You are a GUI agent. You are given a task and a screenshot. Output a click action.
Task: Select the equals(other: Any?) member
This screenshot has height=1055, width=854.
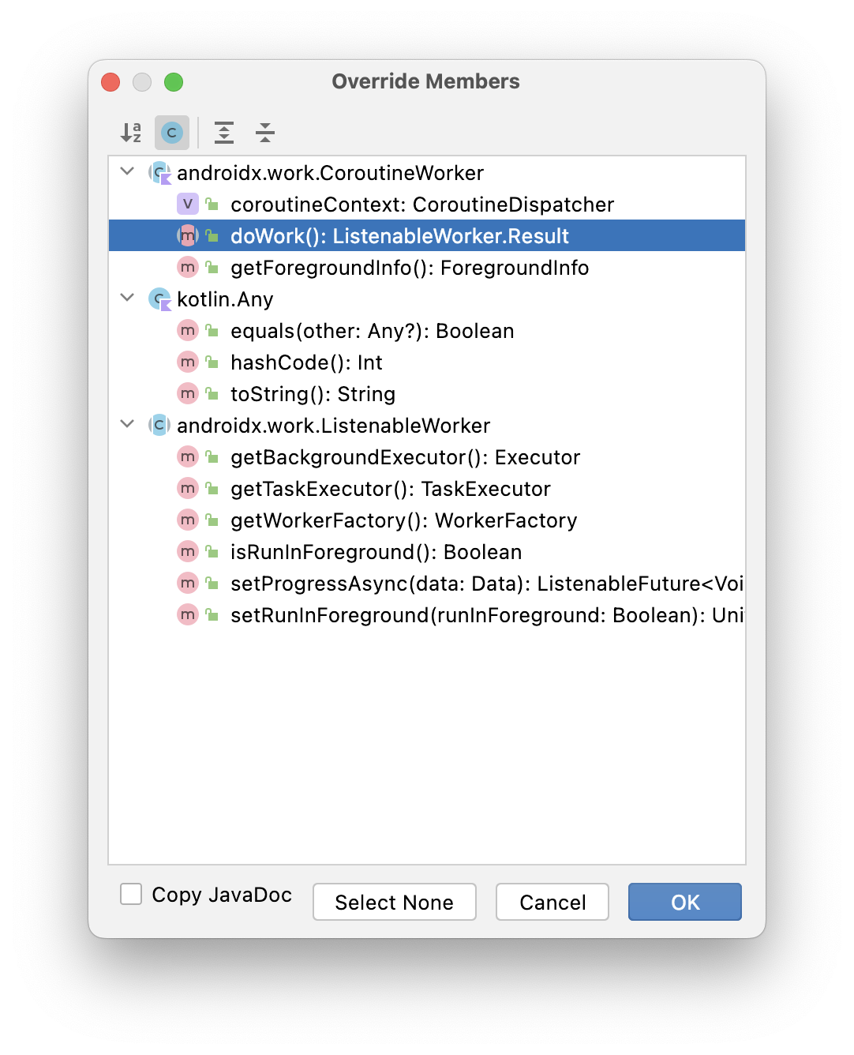click(372, 330)
